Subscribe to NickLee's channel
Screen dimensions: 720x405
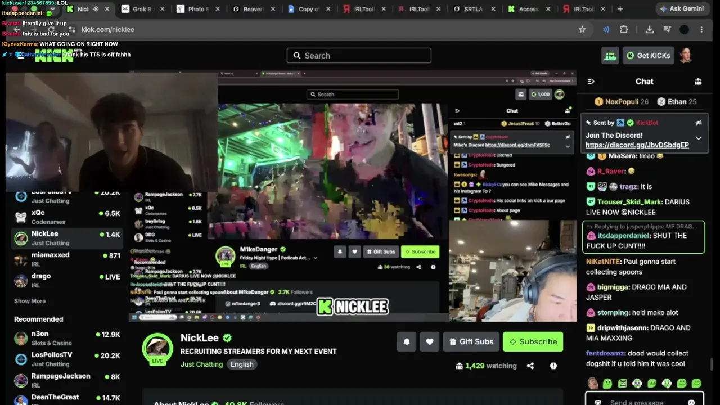click(533, 341)
